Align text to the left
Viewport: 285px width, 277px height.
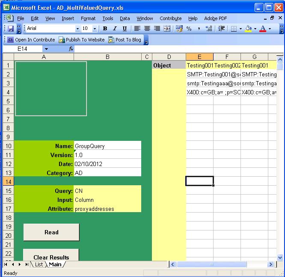[x=137, y=29]
